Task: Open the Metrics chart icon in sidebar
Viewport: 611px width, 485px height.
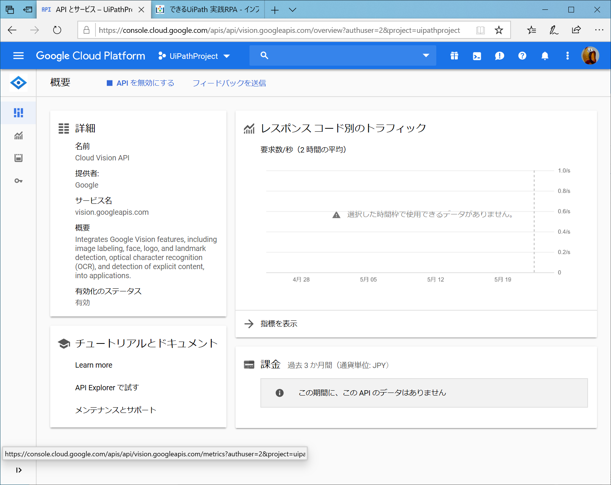Action: point(18,135)
